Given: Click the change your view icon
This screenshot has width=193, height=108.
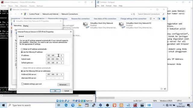Looking at the screenshot, I should click(x=151, y=19).
